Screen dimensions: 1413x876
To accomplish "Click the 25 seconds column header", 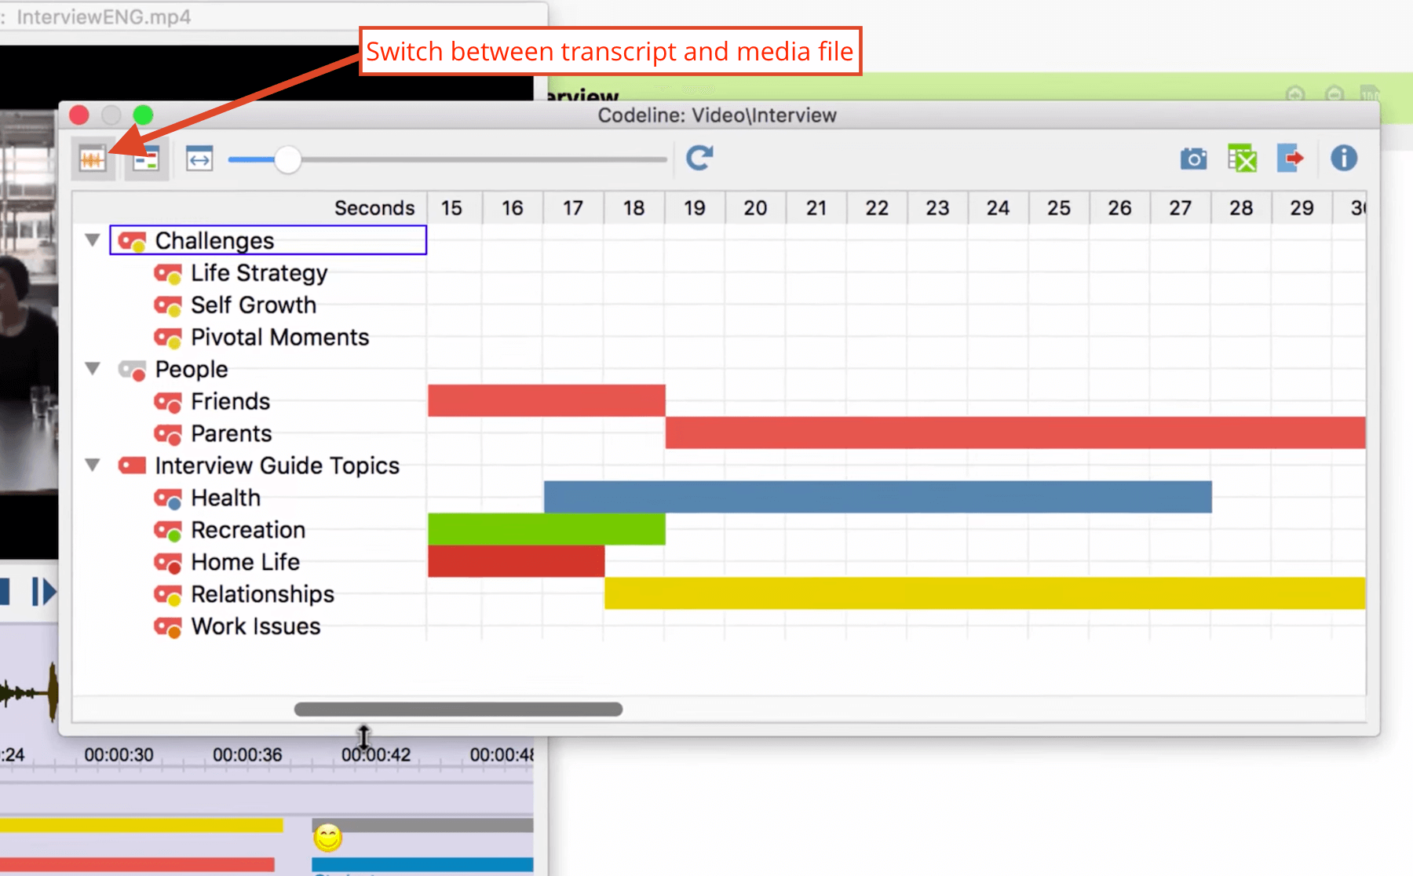I will click(x=1059, y=208).
